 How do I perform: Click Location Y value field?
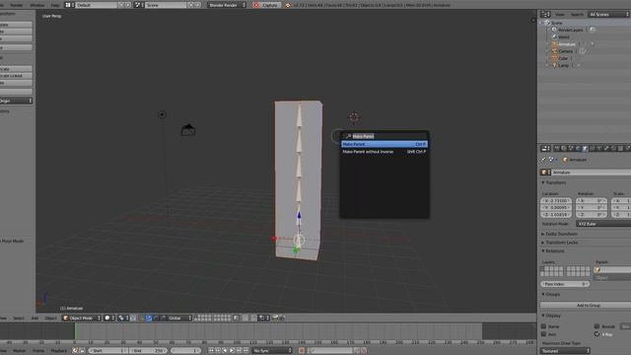click(556, 208)
